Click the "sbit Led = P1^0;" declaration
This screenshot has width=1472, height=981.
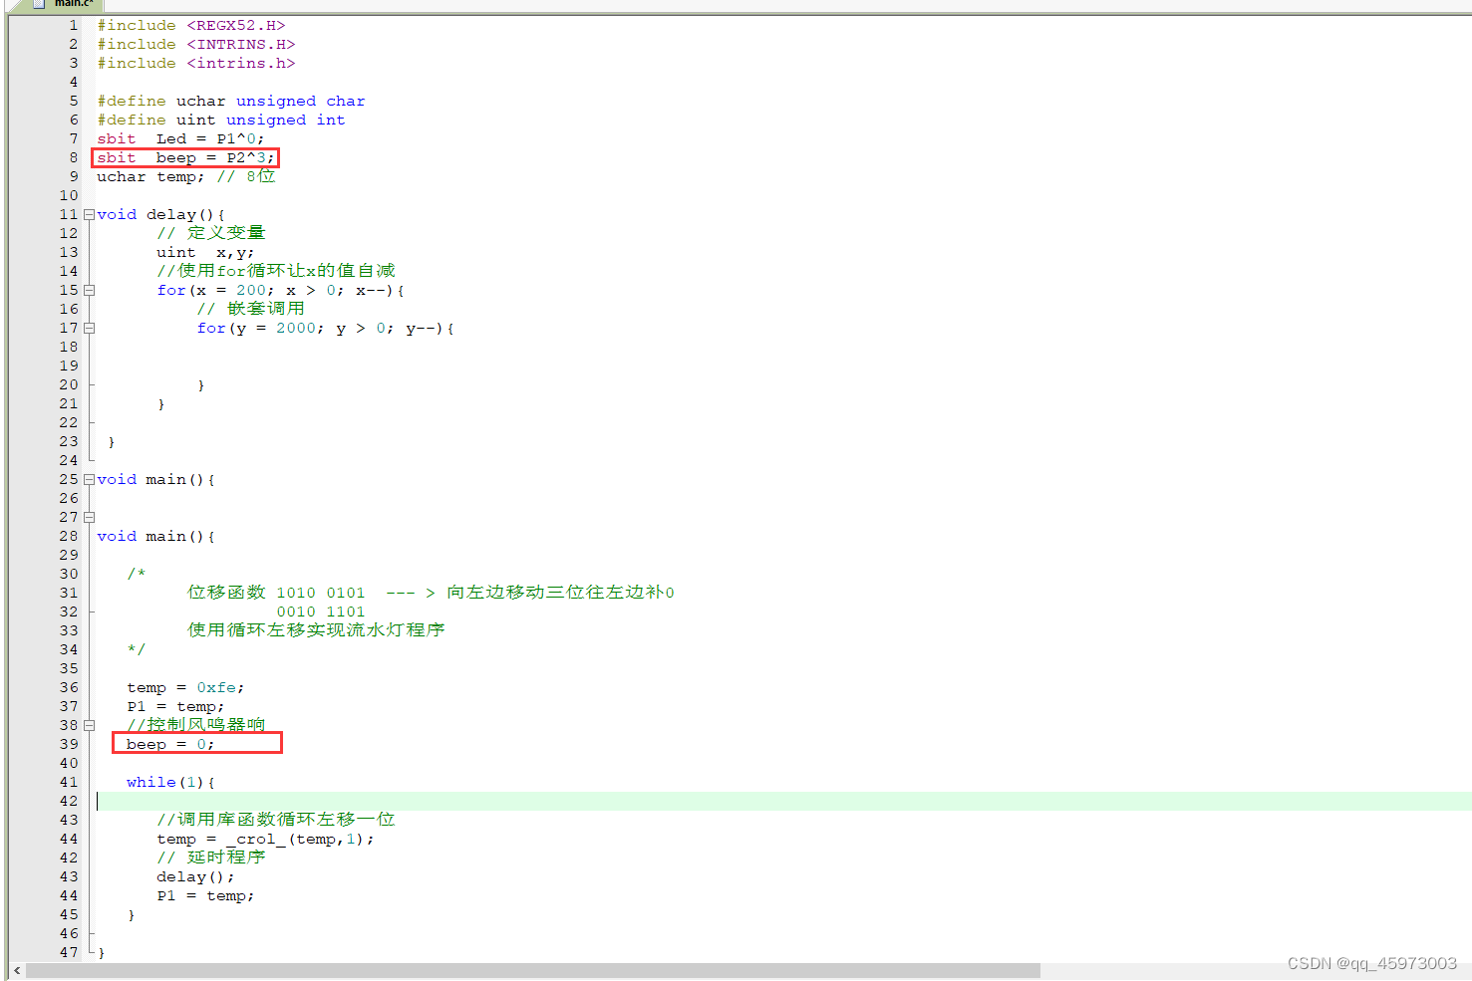pos(181,138)
